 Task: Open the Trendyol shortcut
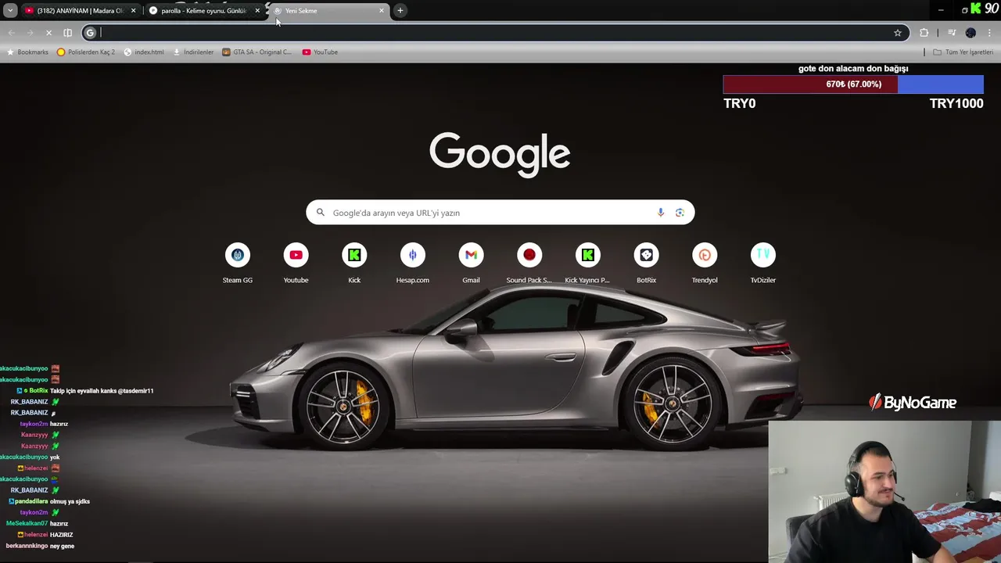[x=705, y=264]
